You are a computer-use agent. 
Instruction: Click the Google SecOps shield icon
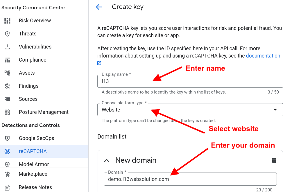click(x=7, y=138)
